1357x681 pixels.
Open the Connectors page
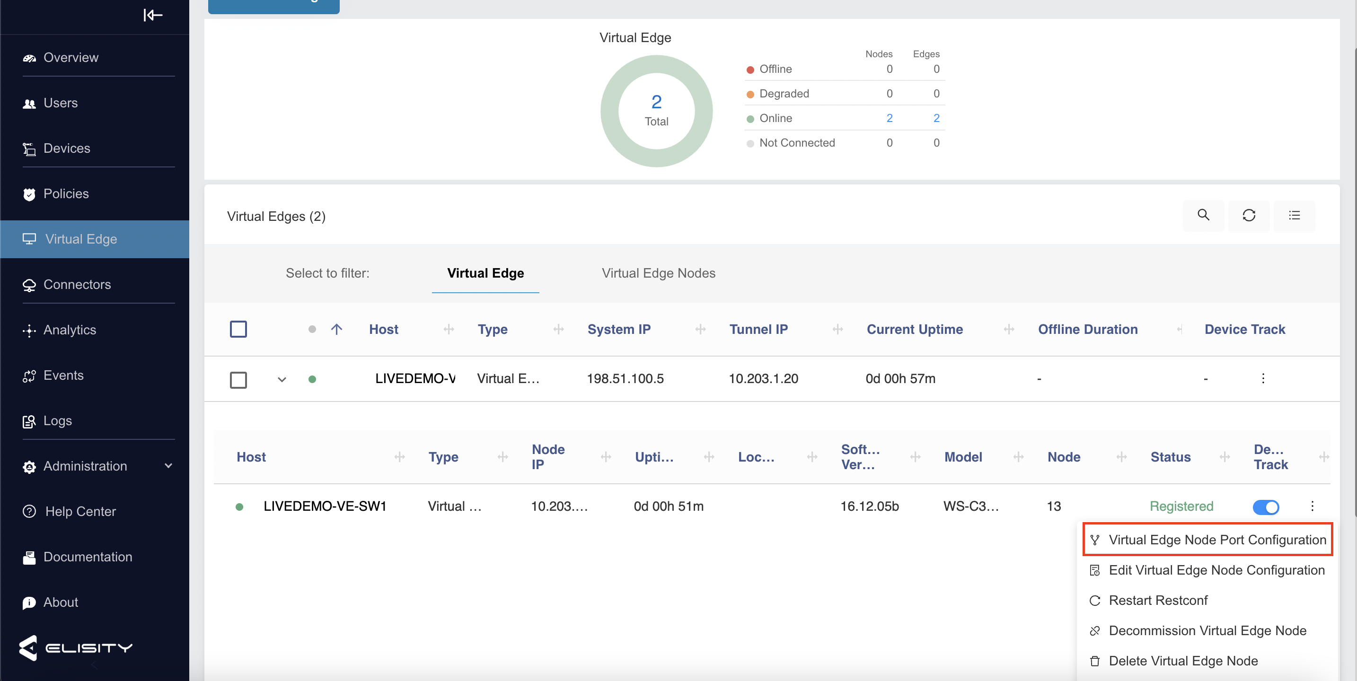77,284
